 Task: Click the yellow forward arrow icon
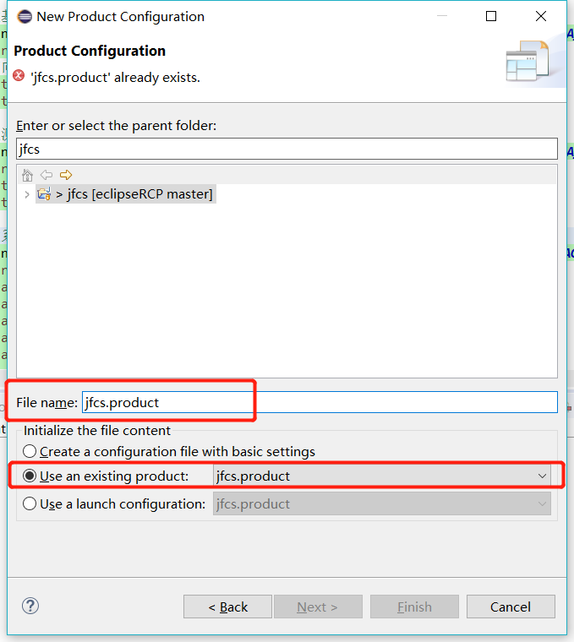(x=66, y=175)
